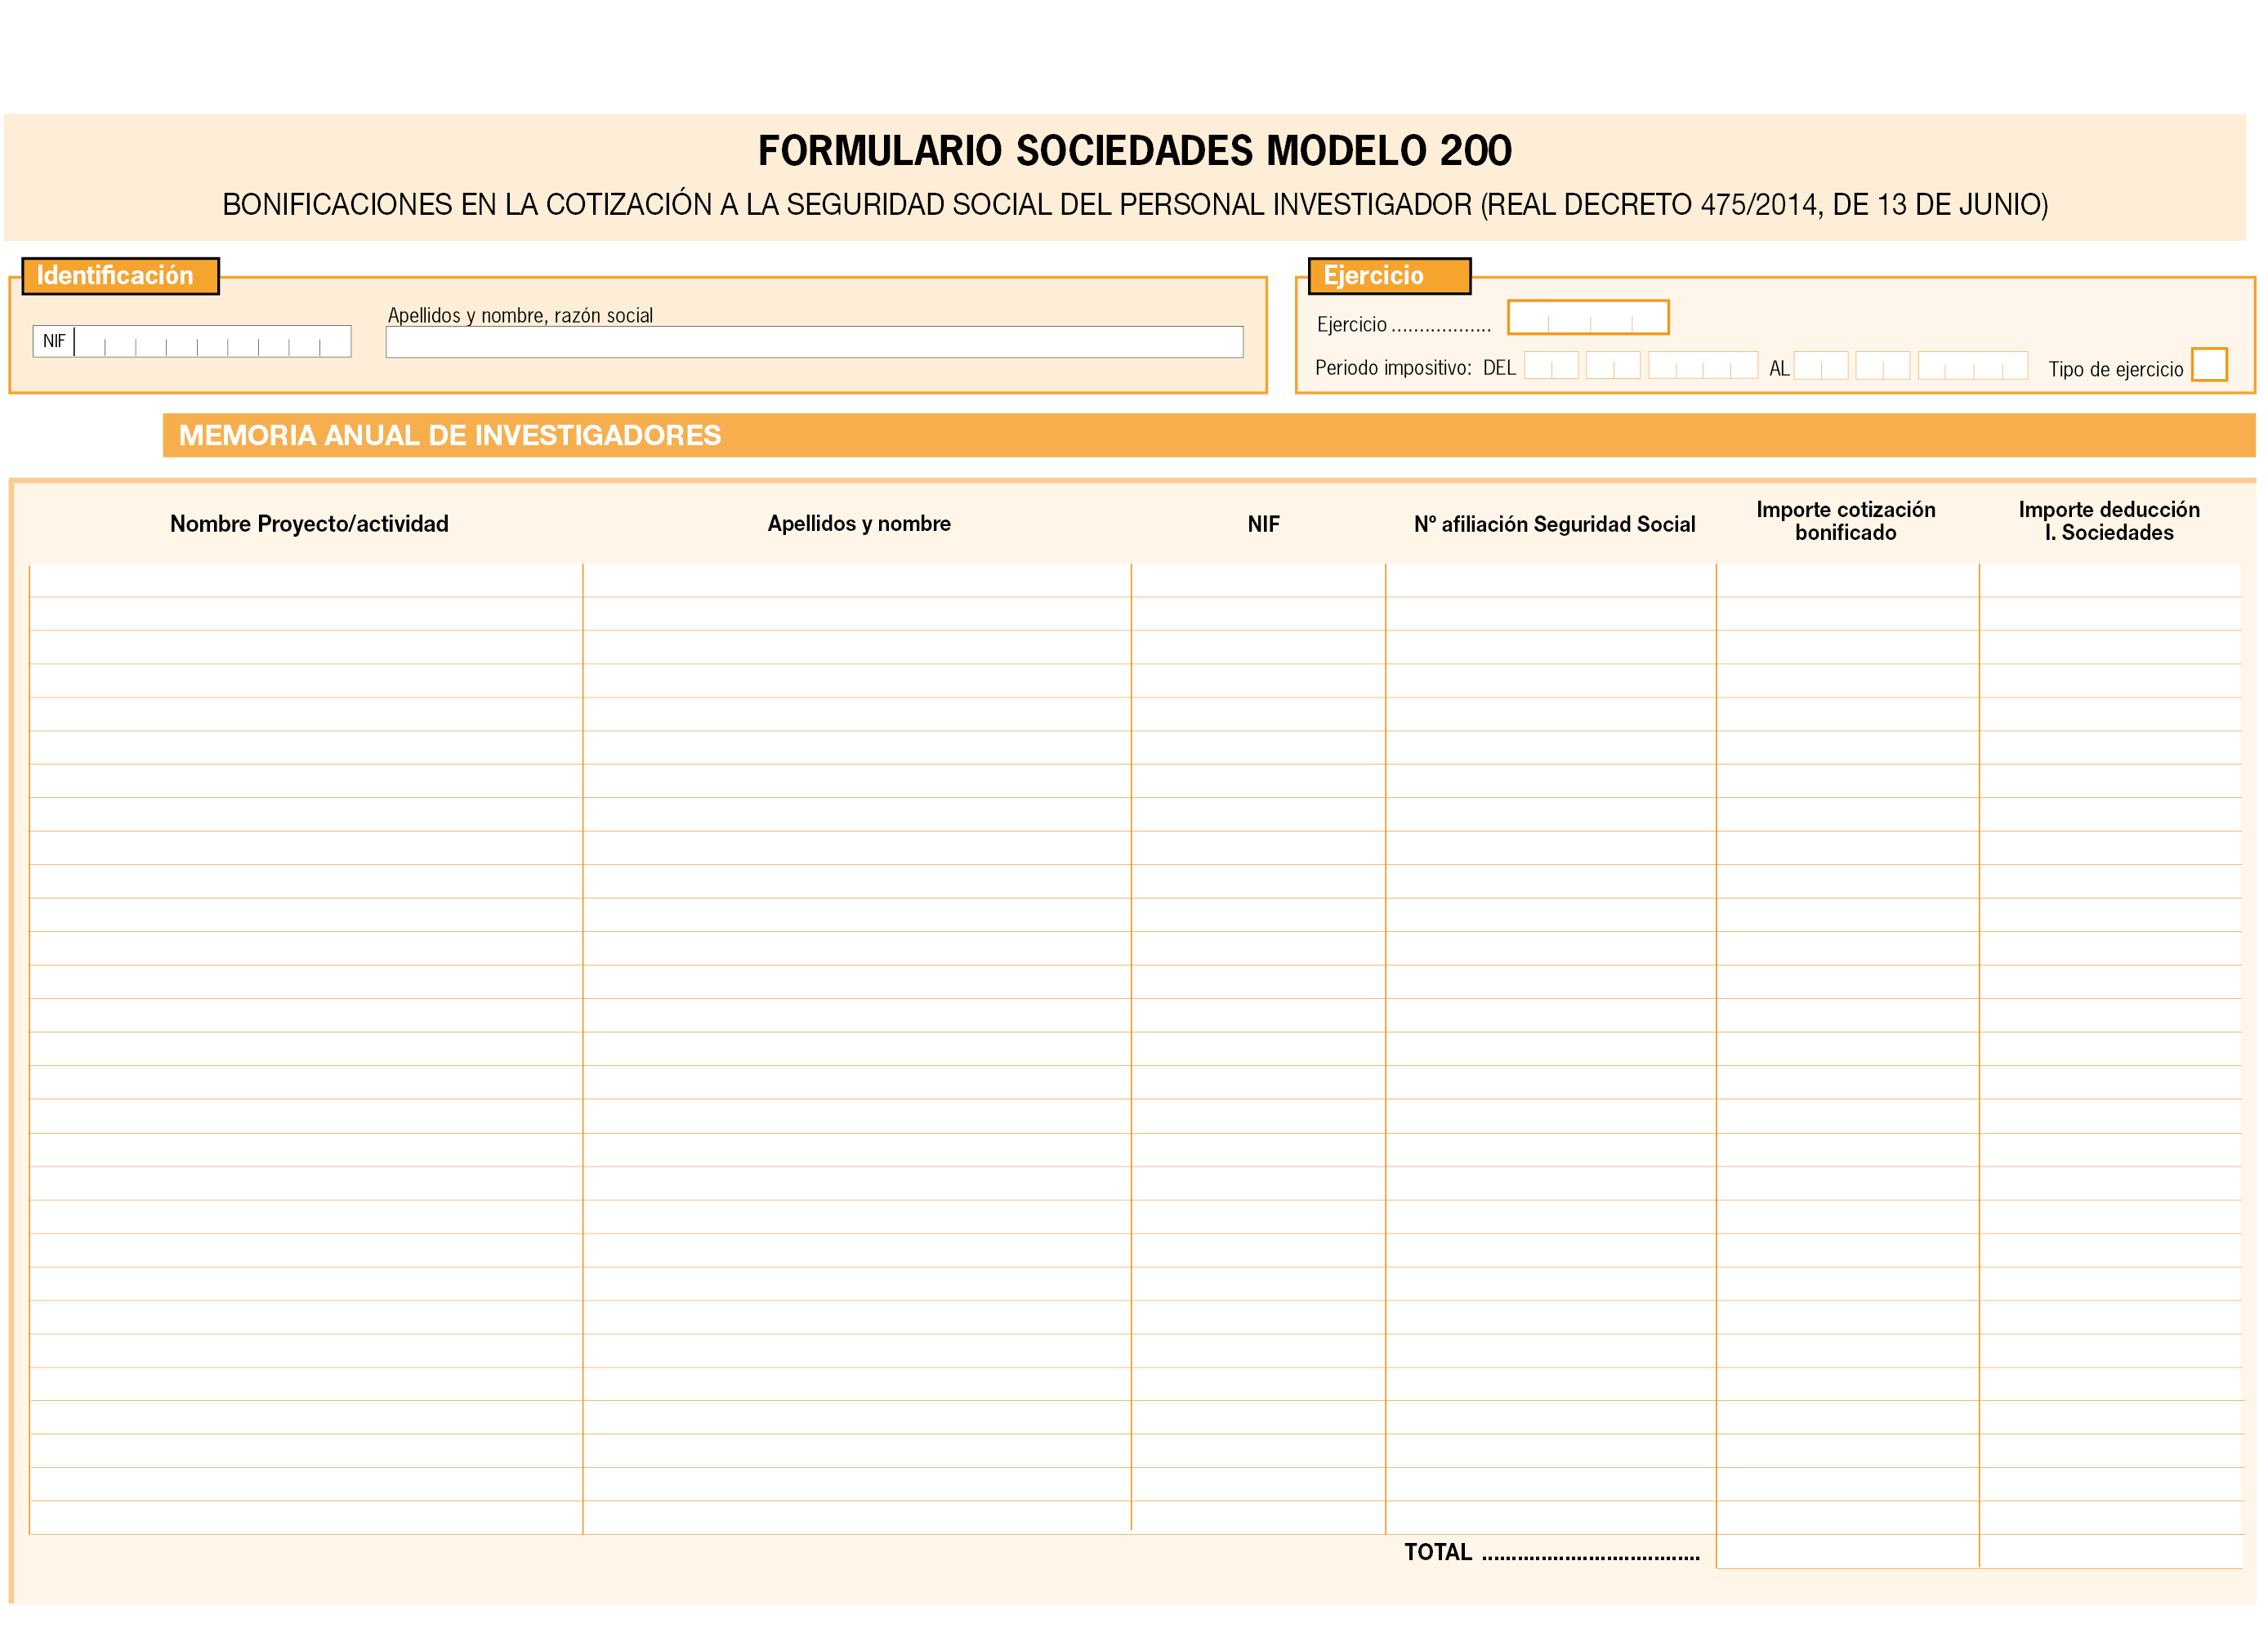Click first row under Importe deducción I. Sociedades

(2110, 581)
